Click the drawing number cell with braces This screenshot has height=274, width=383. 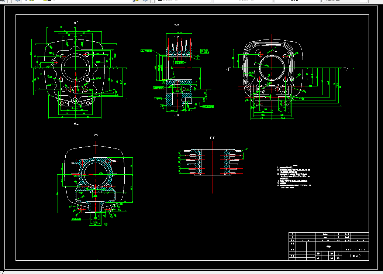[355, 256]
